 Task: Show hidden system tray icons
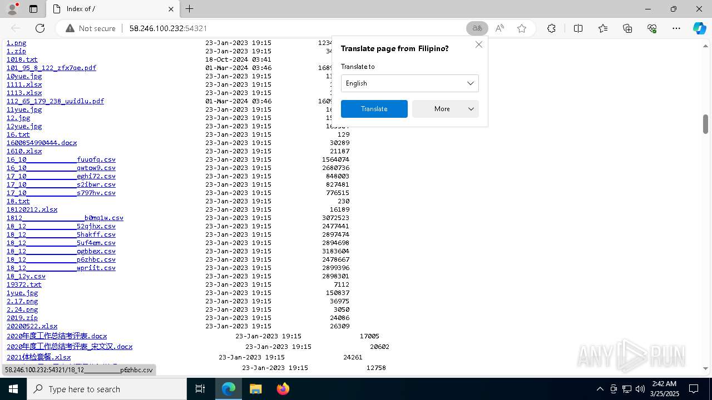[x=600, y=389]
